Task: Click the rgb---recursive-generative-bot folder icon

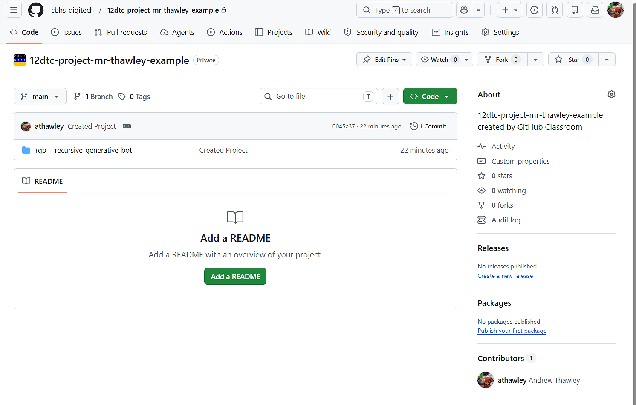Action: (x=26, y=150)
